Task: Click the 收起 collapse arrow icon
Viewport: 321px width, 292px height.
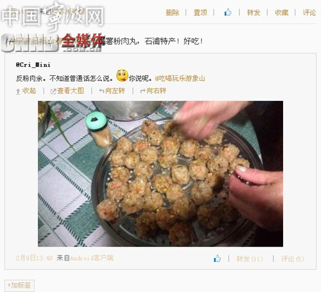Action: pyautogui.click(x=18, y=92)
